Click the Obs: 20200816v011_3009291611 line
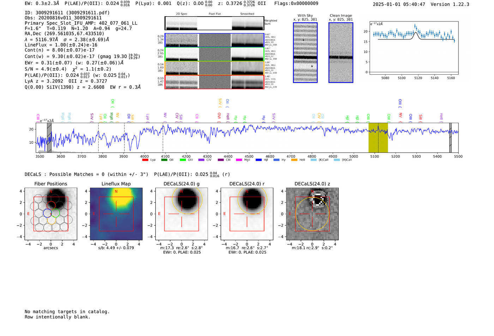 63,18
